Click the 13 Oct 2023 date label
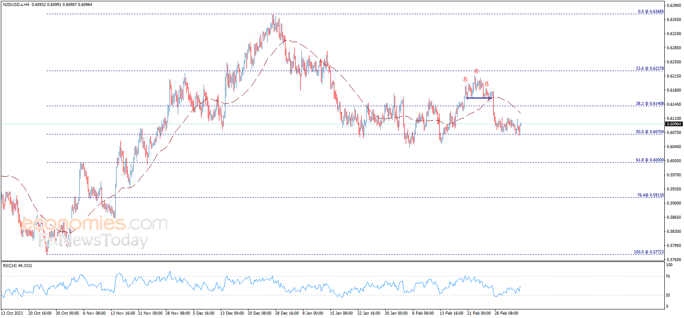This screenshot has height=318, width=684. pyautogui.click(x=12, y=313)
